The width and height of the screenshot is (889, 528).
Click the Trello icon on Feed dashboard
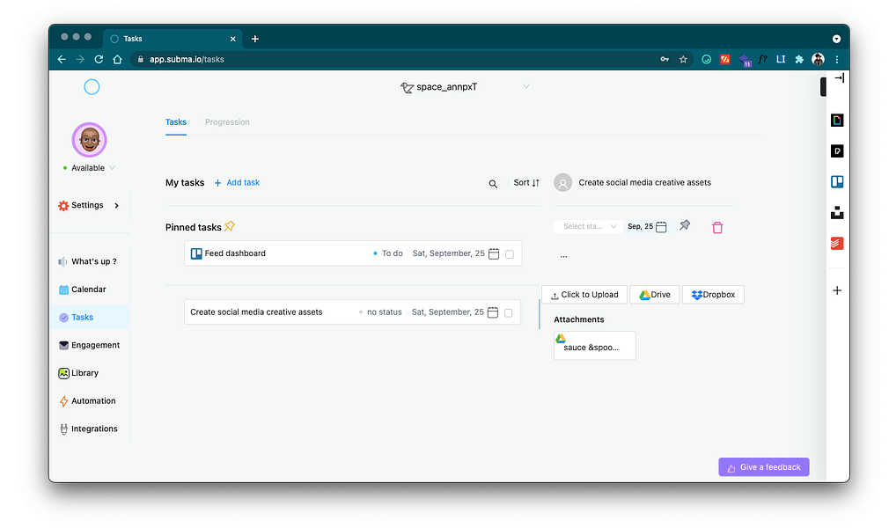click(x=196, y=253)
